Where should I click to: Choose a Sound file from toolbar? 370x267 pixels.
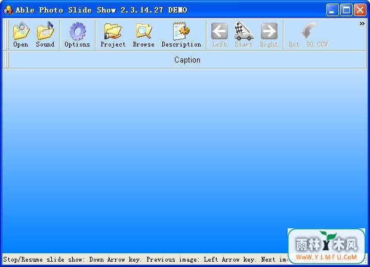pos(45,35)
